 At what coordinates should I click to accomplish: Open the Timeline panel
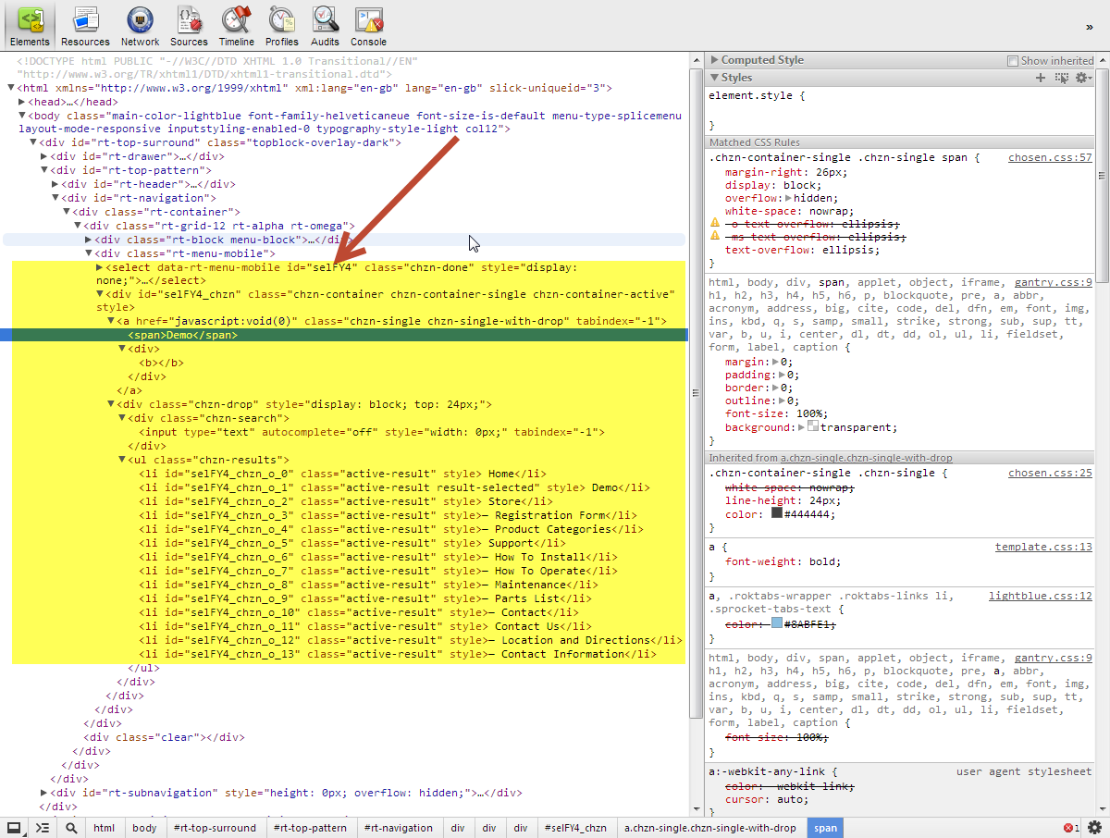coord(237,25)
